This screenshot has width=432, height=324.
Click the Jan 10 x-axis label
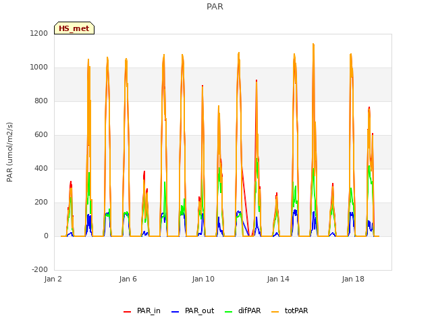pyautogui.click(x=203, y=279)
